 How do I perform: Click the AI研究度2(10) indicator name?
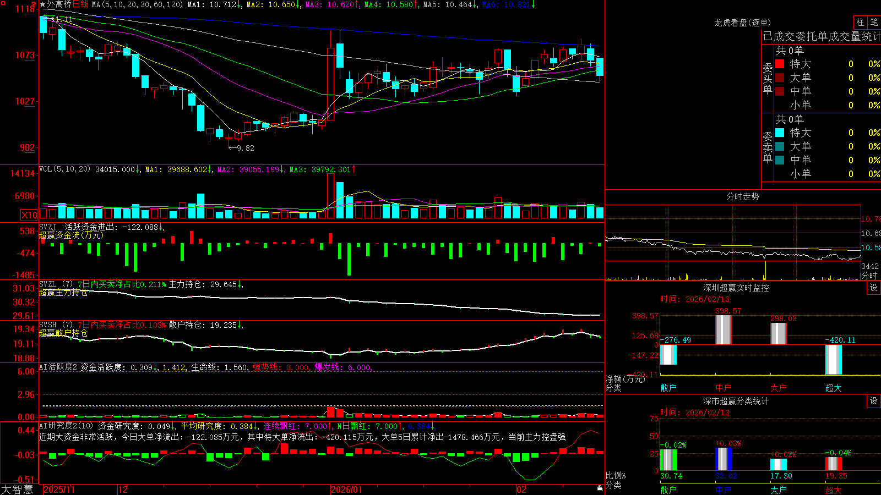[x=67, y=426]
